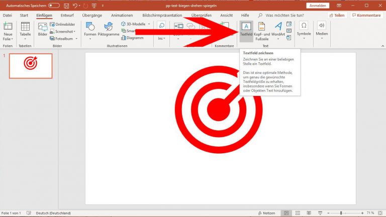
Task: Expand the 3D-Modelle dropdown arrow
Action: (x=149, y=24)
